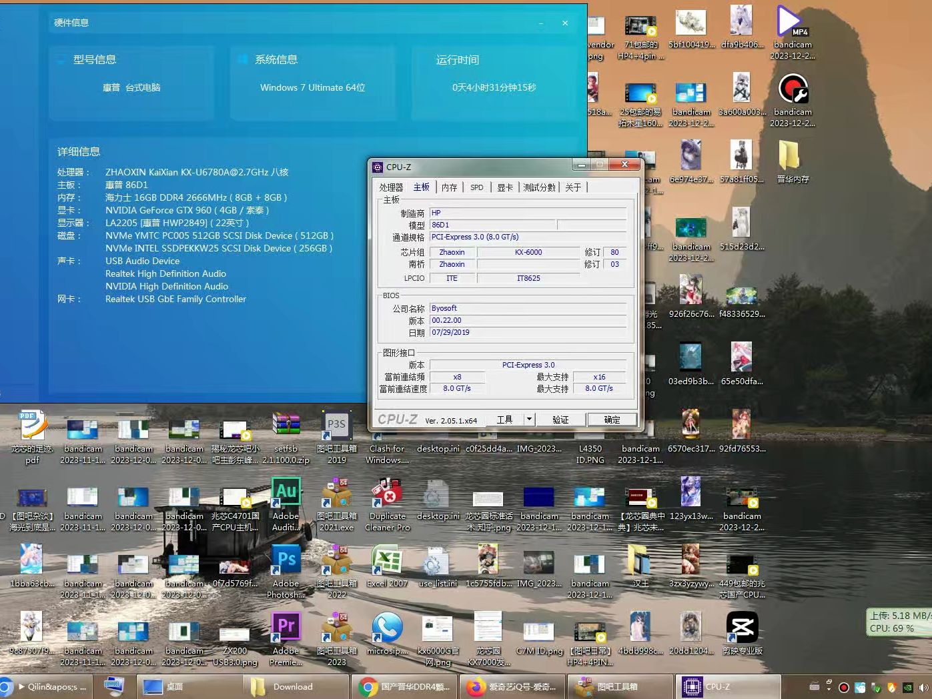
Task: Click the NVMe YMTC PC005 512GB disk line
Action: pos(219,235)
